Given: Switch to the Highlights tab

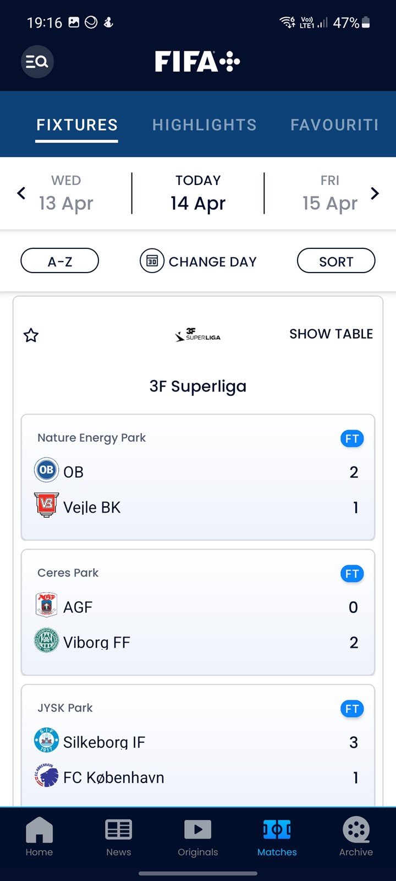Looking at the screenshot, I should click(x=205, y=125).
